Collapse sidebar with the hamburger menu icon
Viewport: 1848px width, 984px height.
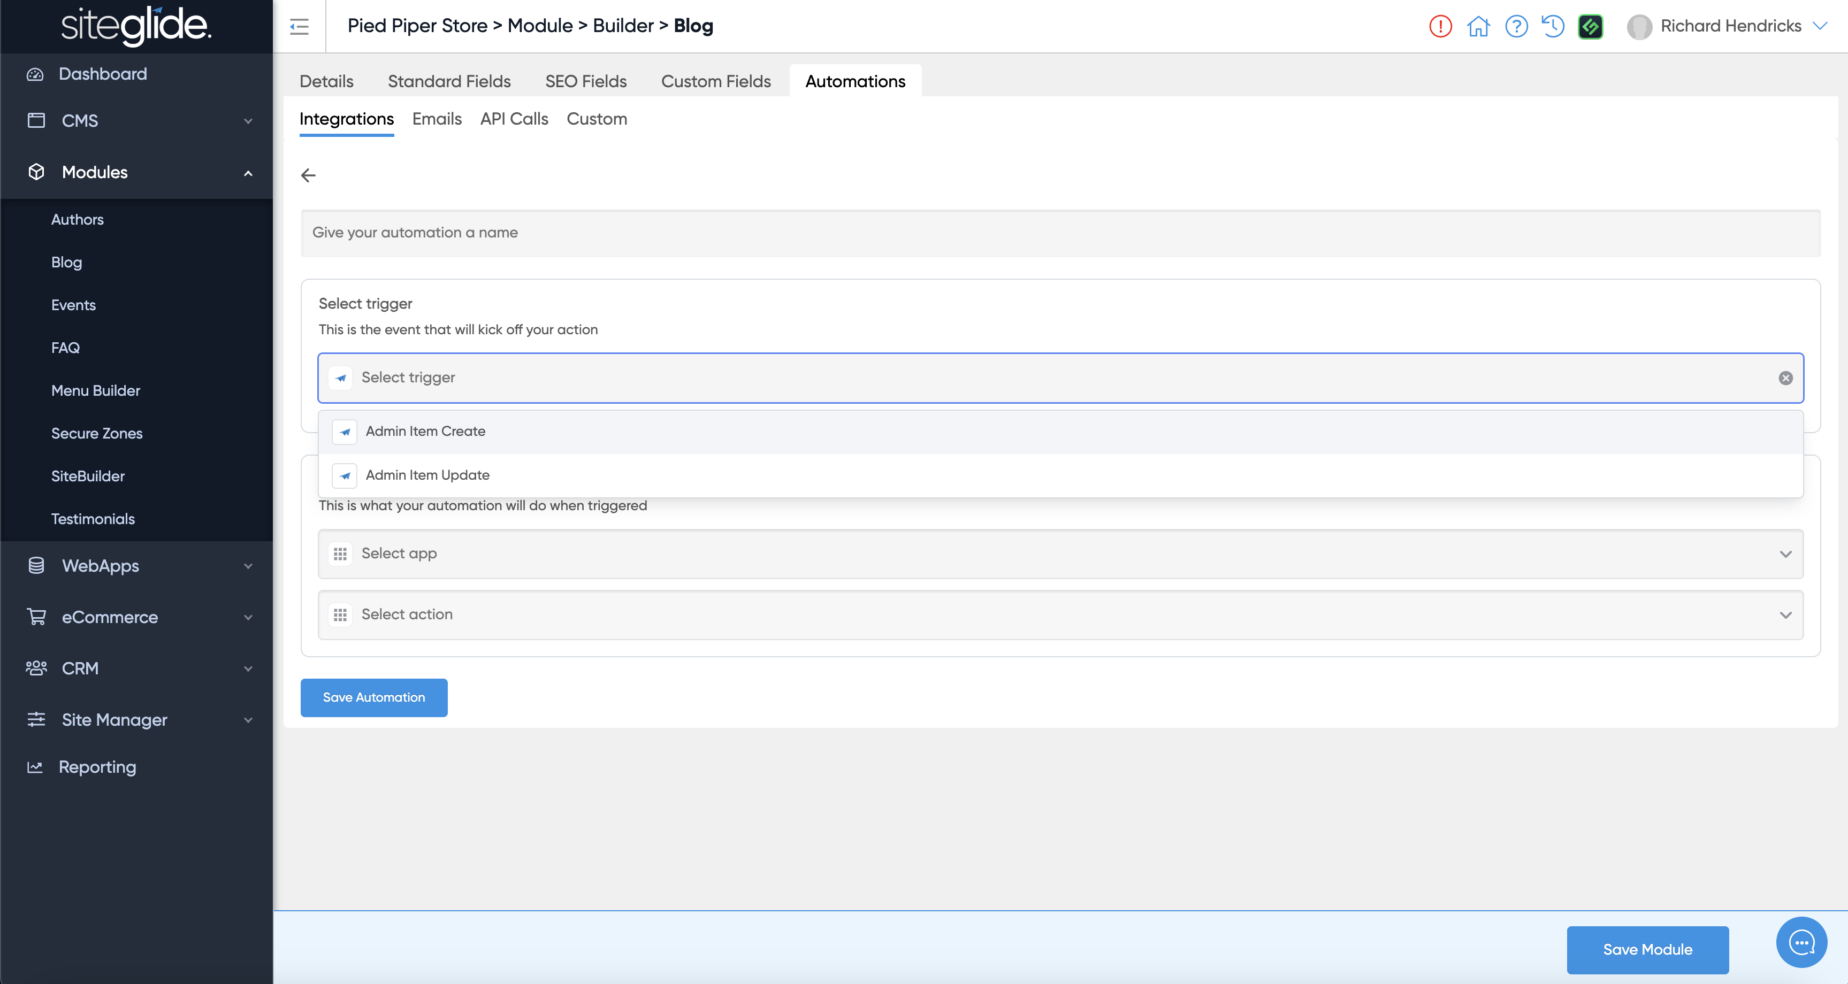click(x=299, y=27)
